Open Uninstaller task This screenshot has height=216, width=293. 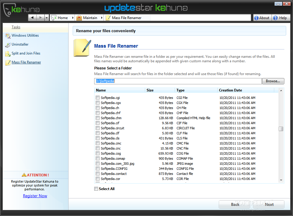[x=20, y=44]
